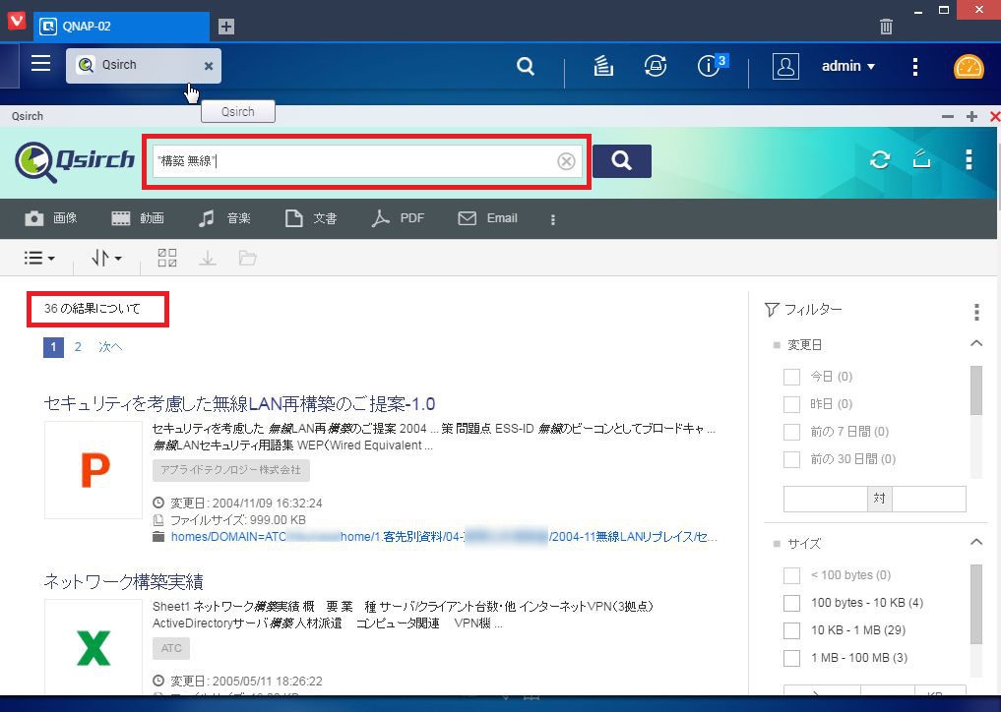
Task: Check the 前の 7 日間 (0) filter
Action: (791, 432)
